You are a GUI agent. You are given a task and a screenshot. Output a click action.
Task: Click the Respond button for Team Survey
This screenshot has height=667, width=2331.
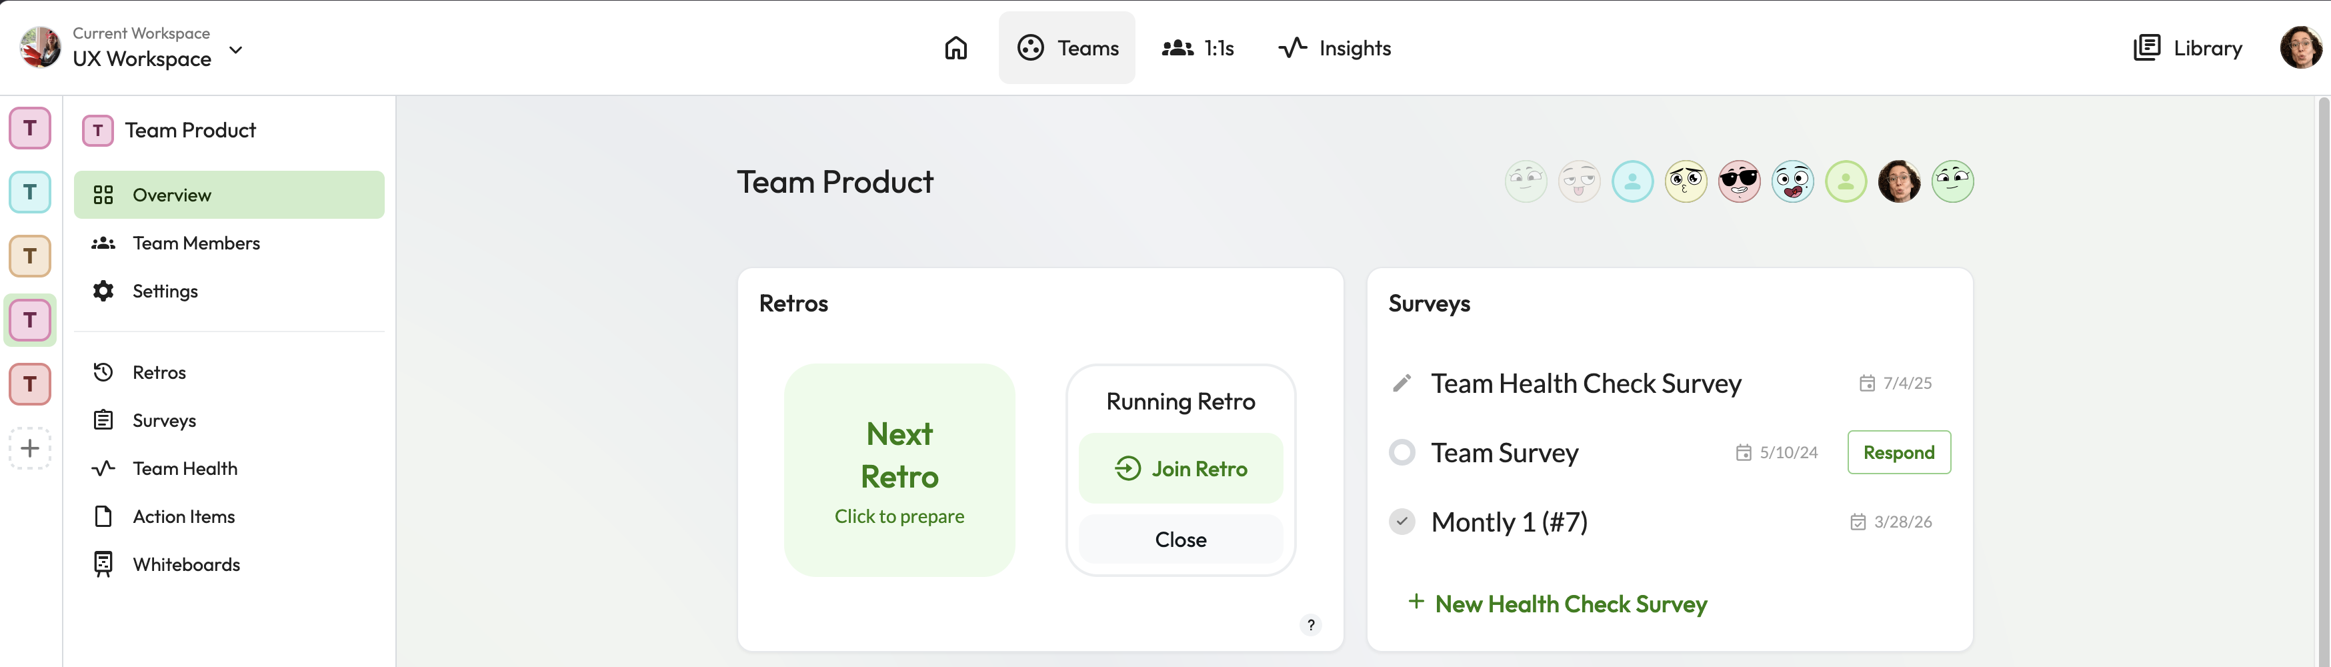1898,452
